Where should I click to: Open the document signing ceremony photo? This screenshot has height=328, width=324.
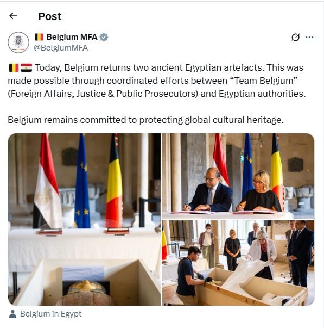click(x=238, y=176)
